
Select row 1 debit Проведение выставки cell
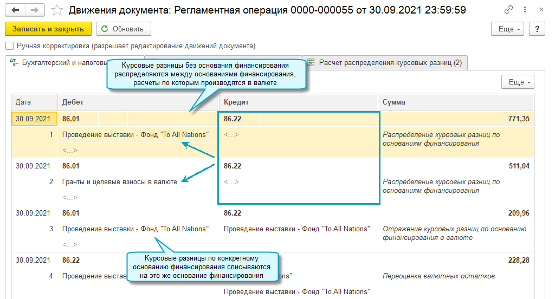pos(135,134)
